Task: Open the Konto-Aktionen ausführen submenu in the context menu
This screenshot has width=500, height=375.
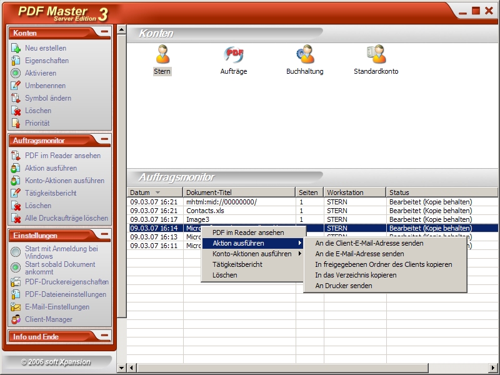Action: click(252, 254)
